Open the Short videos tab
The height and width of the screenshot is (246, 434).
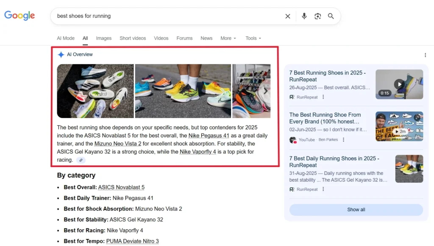tap(133, 38)
